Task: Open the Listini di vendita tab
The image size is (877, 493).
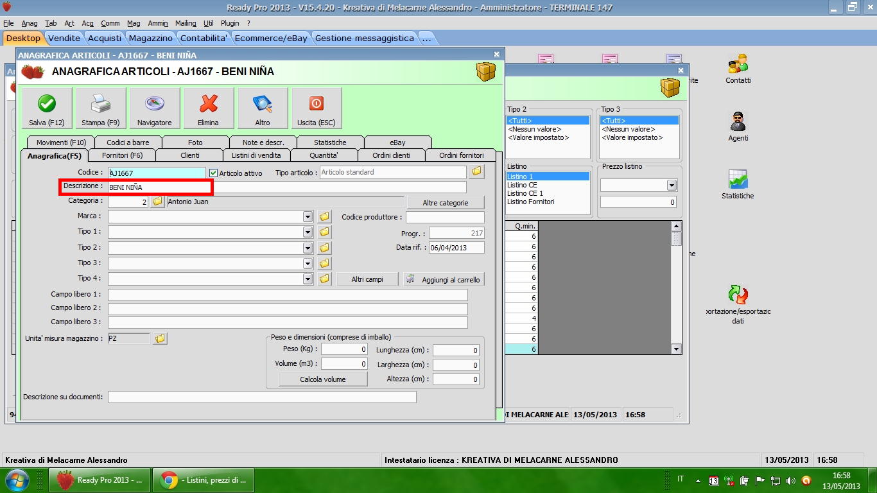Action: pyautogui.click(x=256, y=155)
